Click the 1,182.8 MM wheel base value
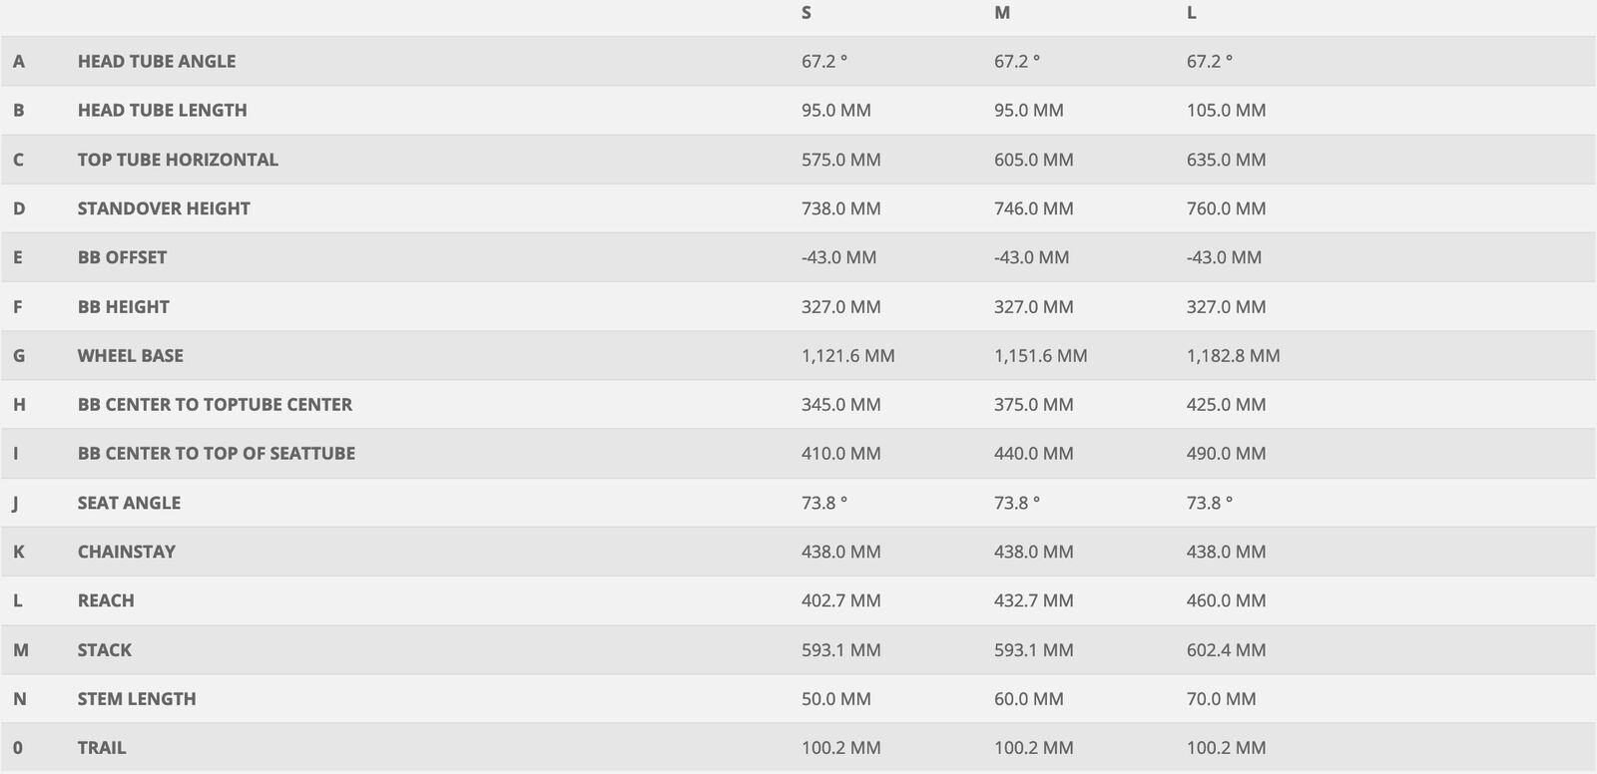 [1233, 355]
